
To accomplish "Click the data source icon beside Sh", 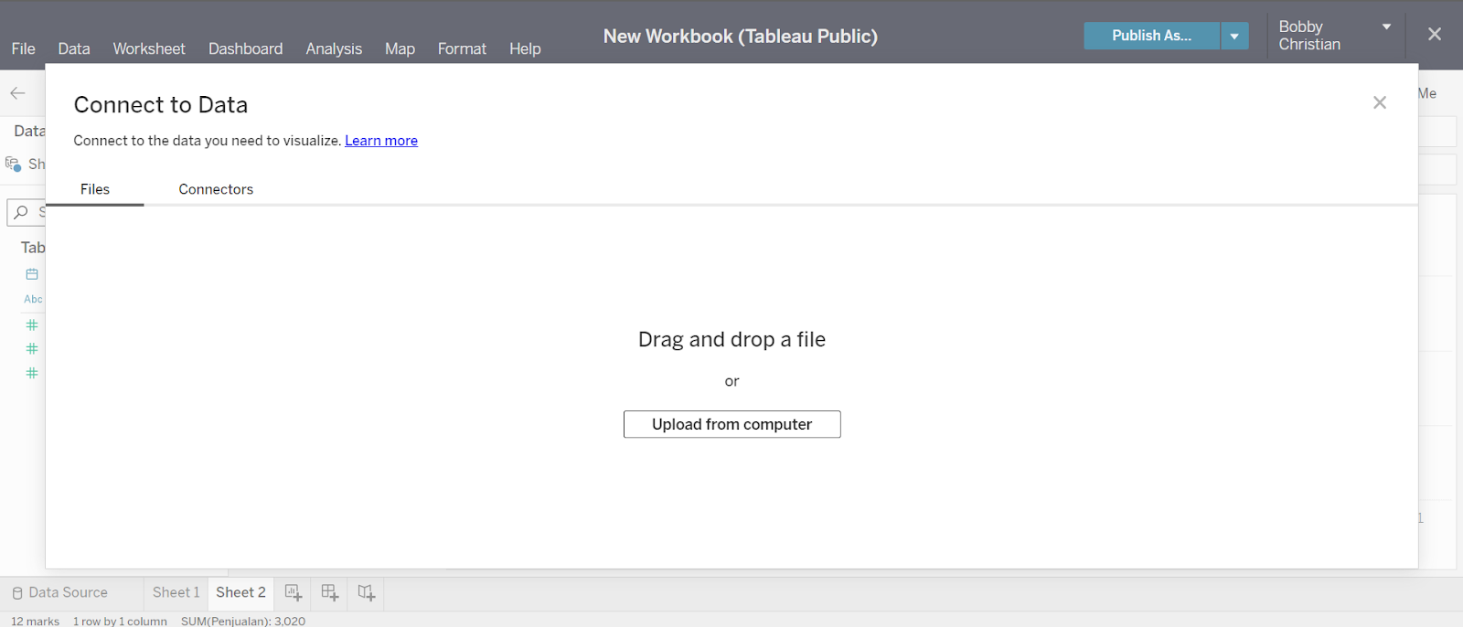I will (13, 164).
